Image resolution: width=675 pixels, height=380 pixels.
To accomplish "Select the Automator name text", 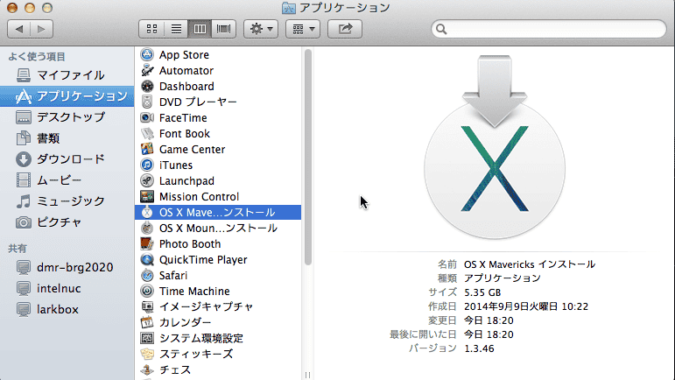I will 186,71.
